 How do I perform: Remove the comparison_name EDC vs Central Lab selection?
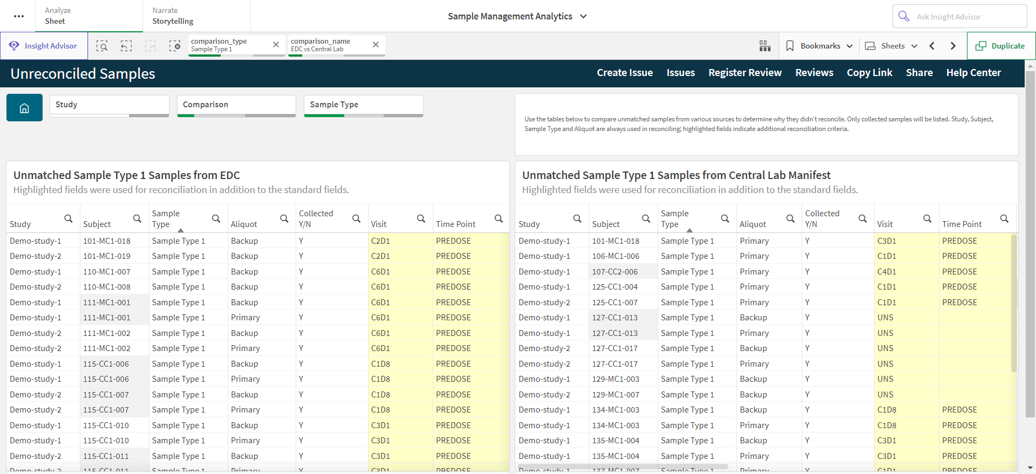[376, 45]
